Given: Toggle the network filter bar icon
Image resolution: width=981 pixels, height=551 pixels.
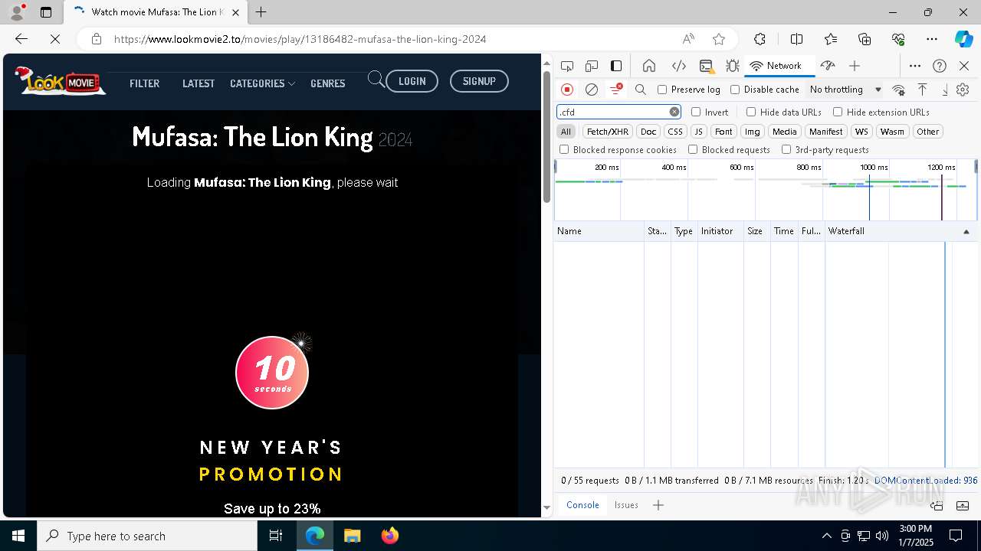Looking at the screenshot, I should tap(615, 90).
